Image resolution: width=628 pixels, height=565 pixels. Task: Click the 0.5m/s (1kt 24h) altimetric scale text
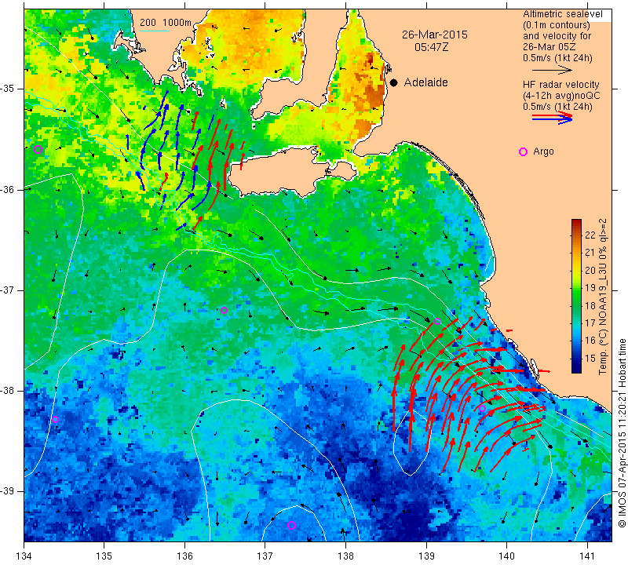pyautogui.click(x=557, y=58)
